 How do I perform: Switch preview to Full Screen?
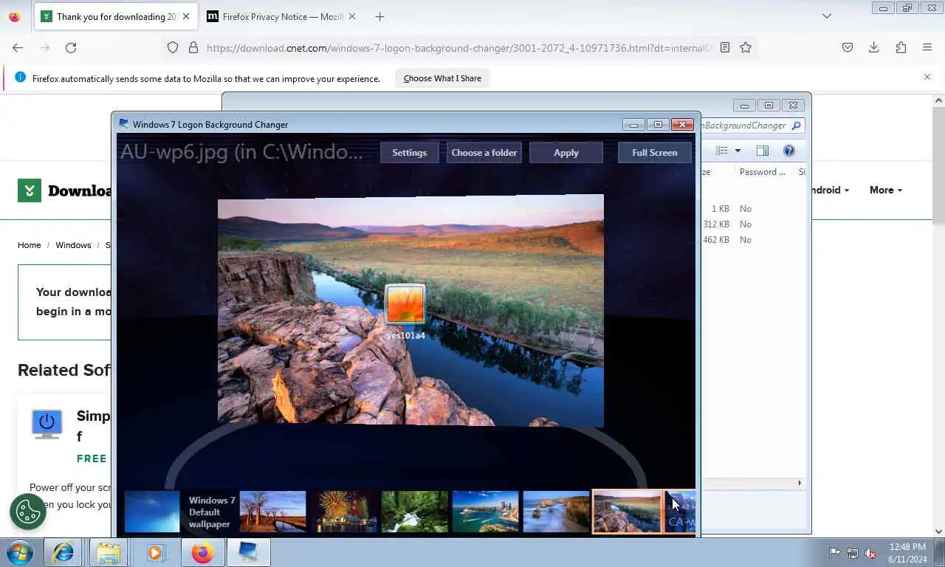(x=654, y=152)
